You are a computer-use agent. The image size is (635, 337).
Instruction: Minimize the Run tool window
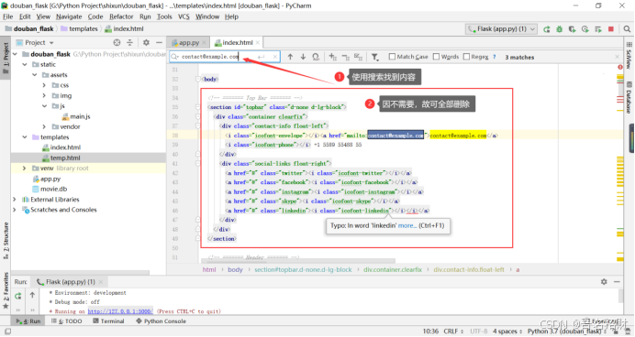tap(617, 282)
